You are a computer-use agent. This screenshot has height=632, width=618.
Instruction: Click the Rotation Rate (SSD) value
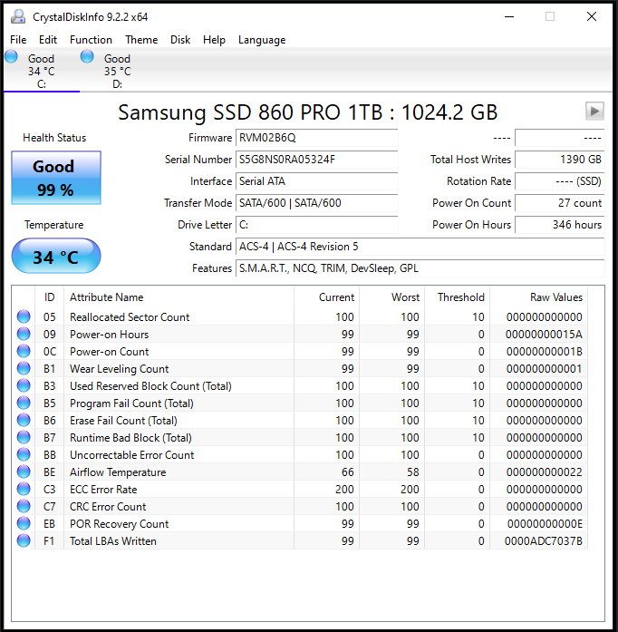[x=560, y=181]
